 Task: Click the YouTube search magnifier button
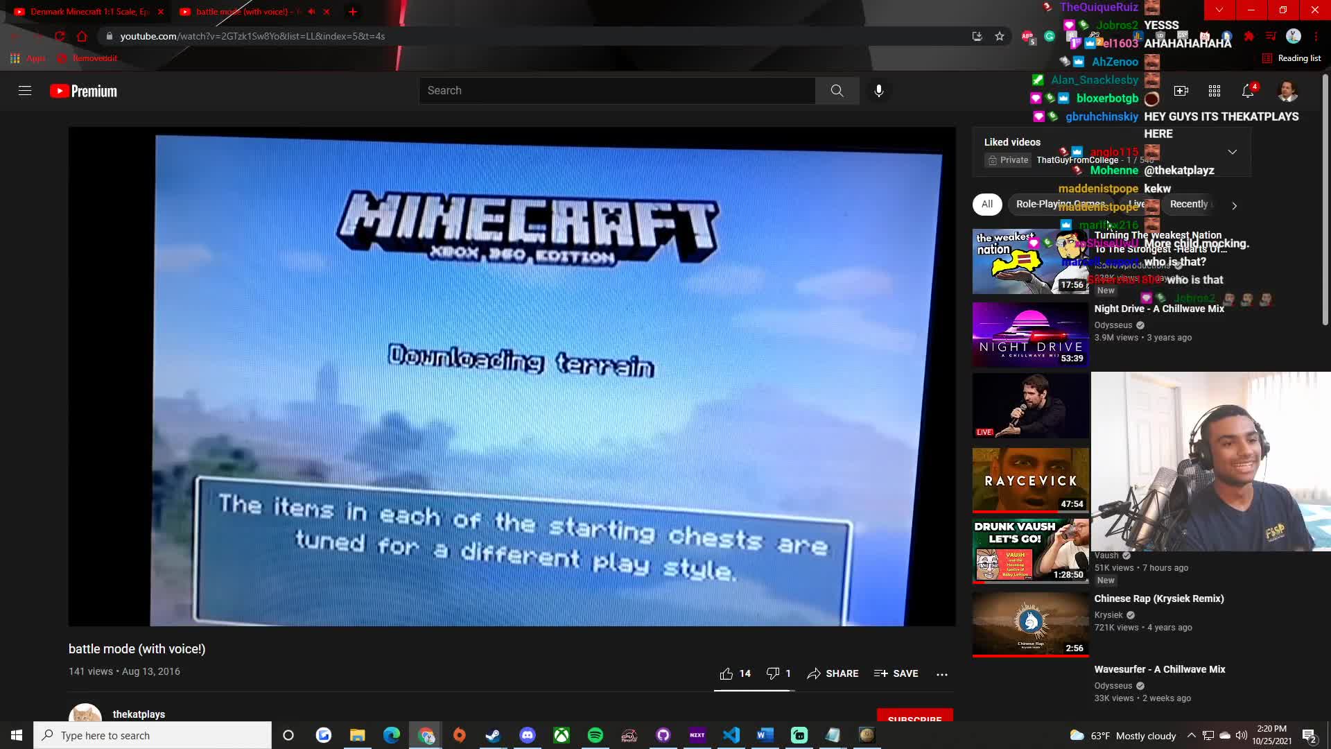point(837,91)
